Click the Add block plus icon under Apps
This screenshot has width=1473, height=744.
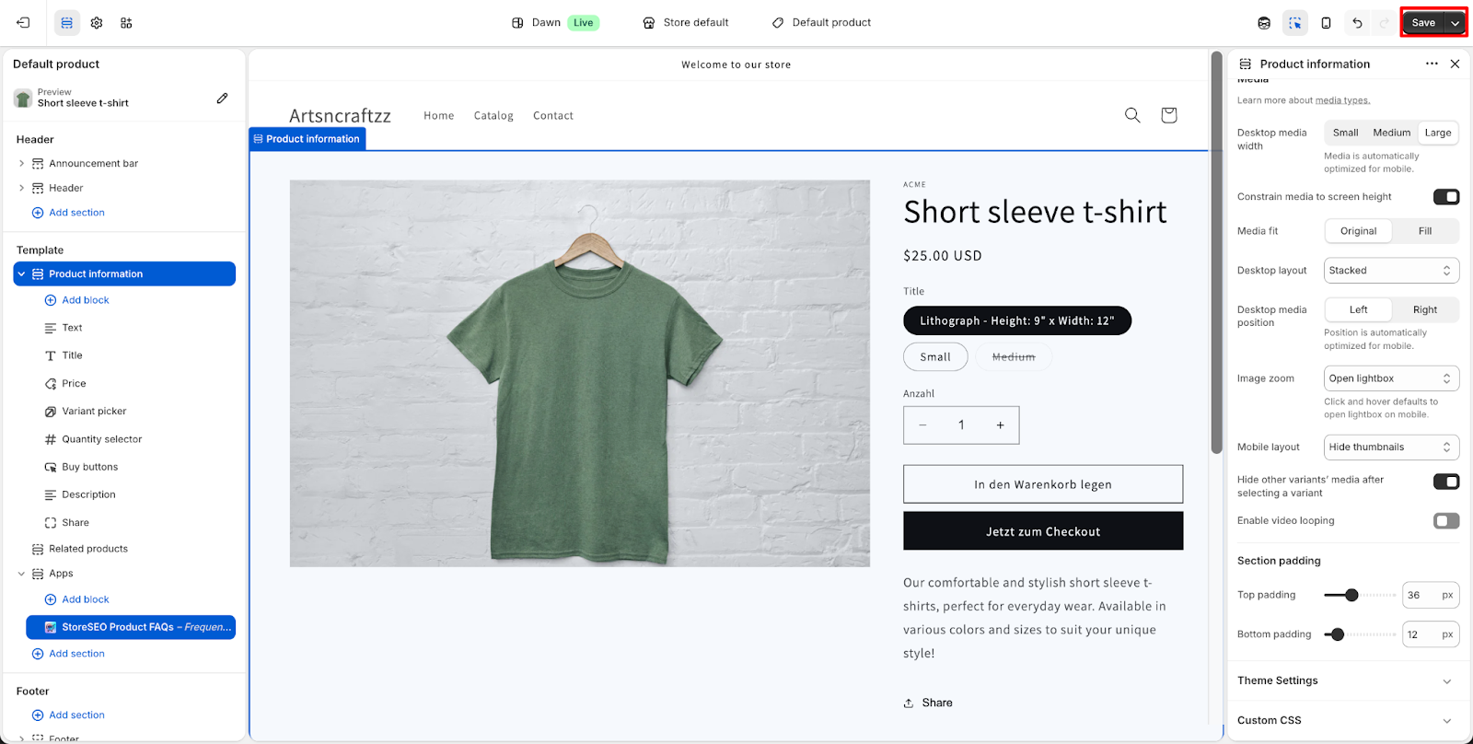click(51, 599)
